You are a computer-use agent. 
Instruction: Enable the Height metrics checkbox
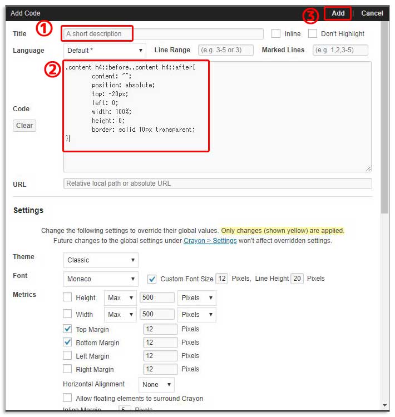pyautogui.click(x=67, y=297)
